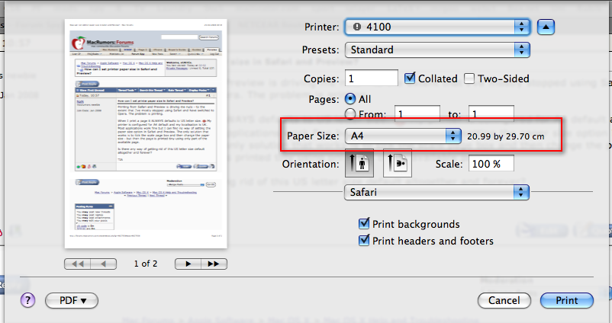Click the print preview page thumbnail
The image size is (612, 323).
(x=146, y=133)
